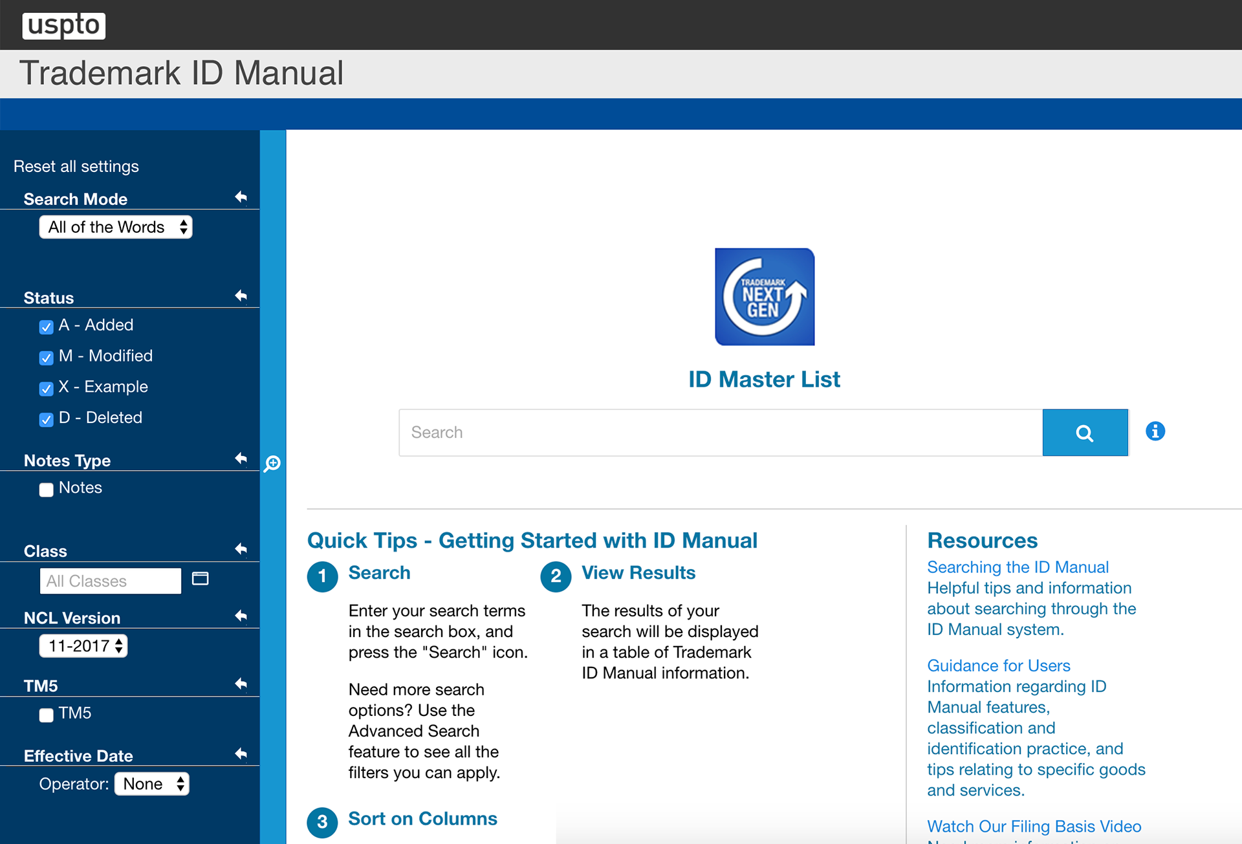1242x844 pixels.
Task: Enable the TM5 checkbox
Action: coord(46,715)
